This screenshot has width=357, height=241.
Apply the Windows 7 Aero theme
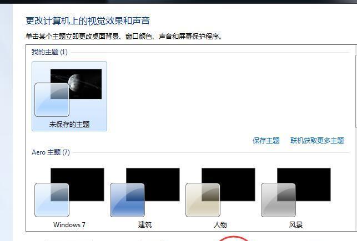click(x=69, y=198)
